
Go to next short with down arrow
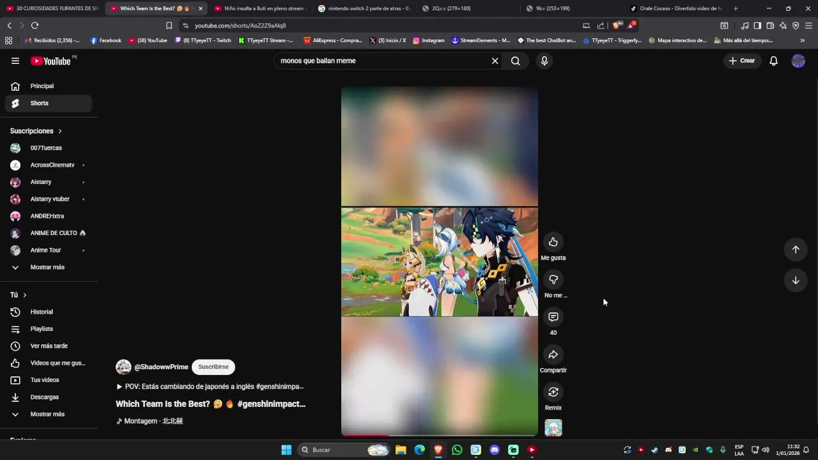click(x=796, y=280)
